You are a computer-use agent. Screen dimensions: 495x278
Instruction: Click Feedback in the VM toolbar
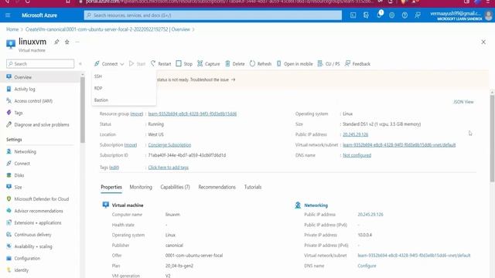(x=357, y=63)
